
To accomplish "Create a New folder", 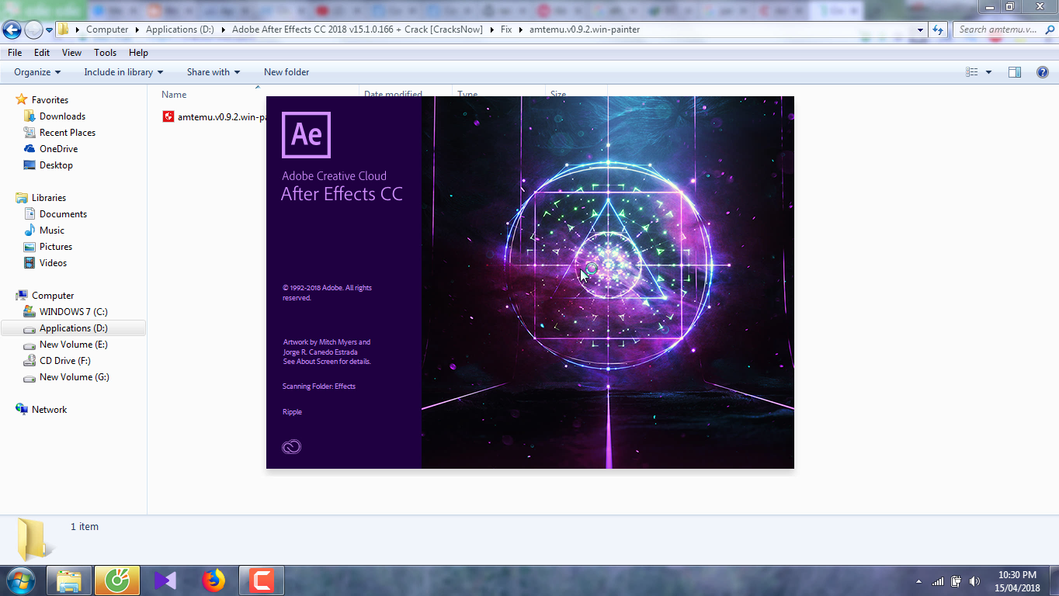I will point(286,72).
